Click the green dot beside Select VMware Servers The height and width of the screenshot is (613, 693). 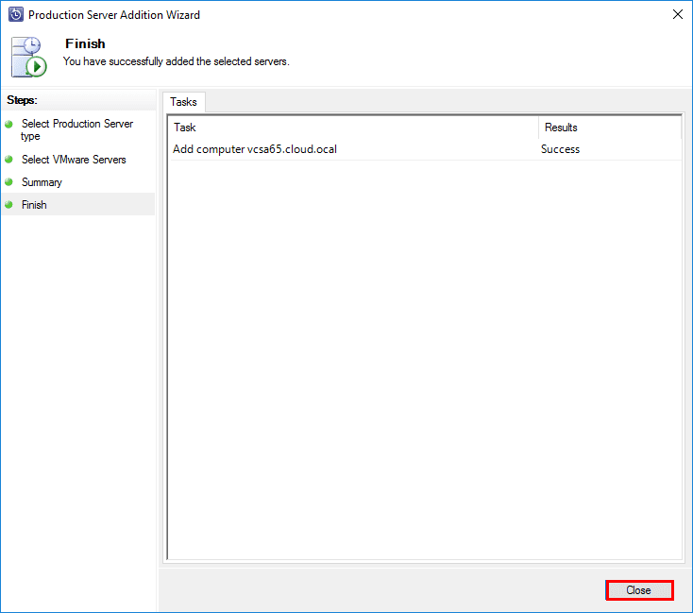[9, 160]
